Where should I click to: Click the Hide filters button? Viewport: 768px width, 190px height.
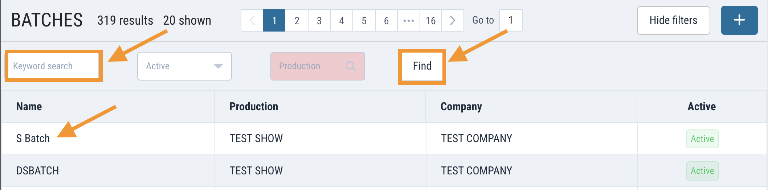coord(673,20)
